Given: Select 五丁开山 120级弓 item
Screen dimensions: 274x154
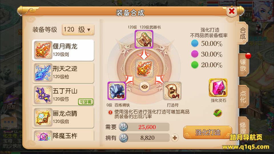Looking at the screenshot, I should tap(63, 95).
